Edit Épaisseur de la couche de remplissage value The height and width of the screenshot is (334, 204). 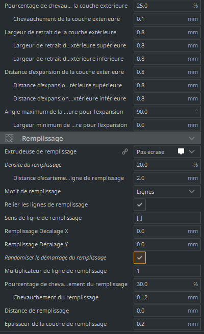167,324
